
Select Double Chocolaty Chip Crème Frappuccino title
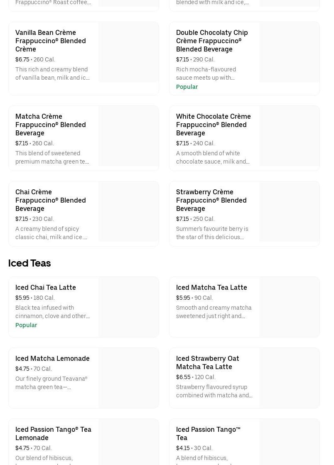tap(212, 41)
